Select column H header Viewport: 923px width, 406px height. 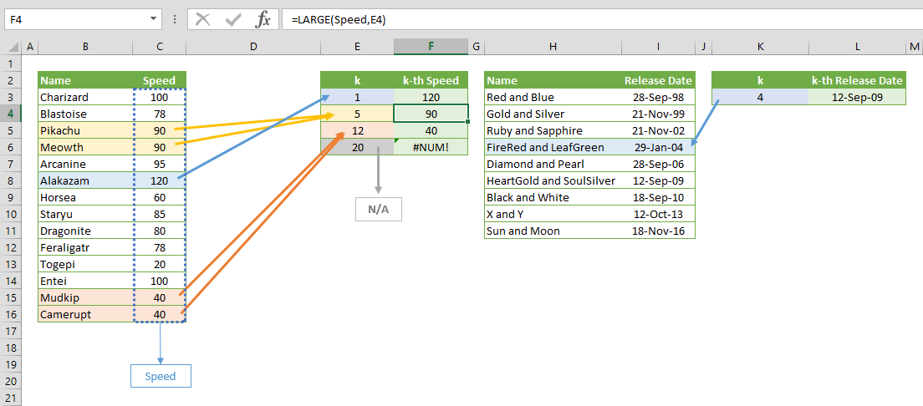pyautogui.click(x=553, y=47)
